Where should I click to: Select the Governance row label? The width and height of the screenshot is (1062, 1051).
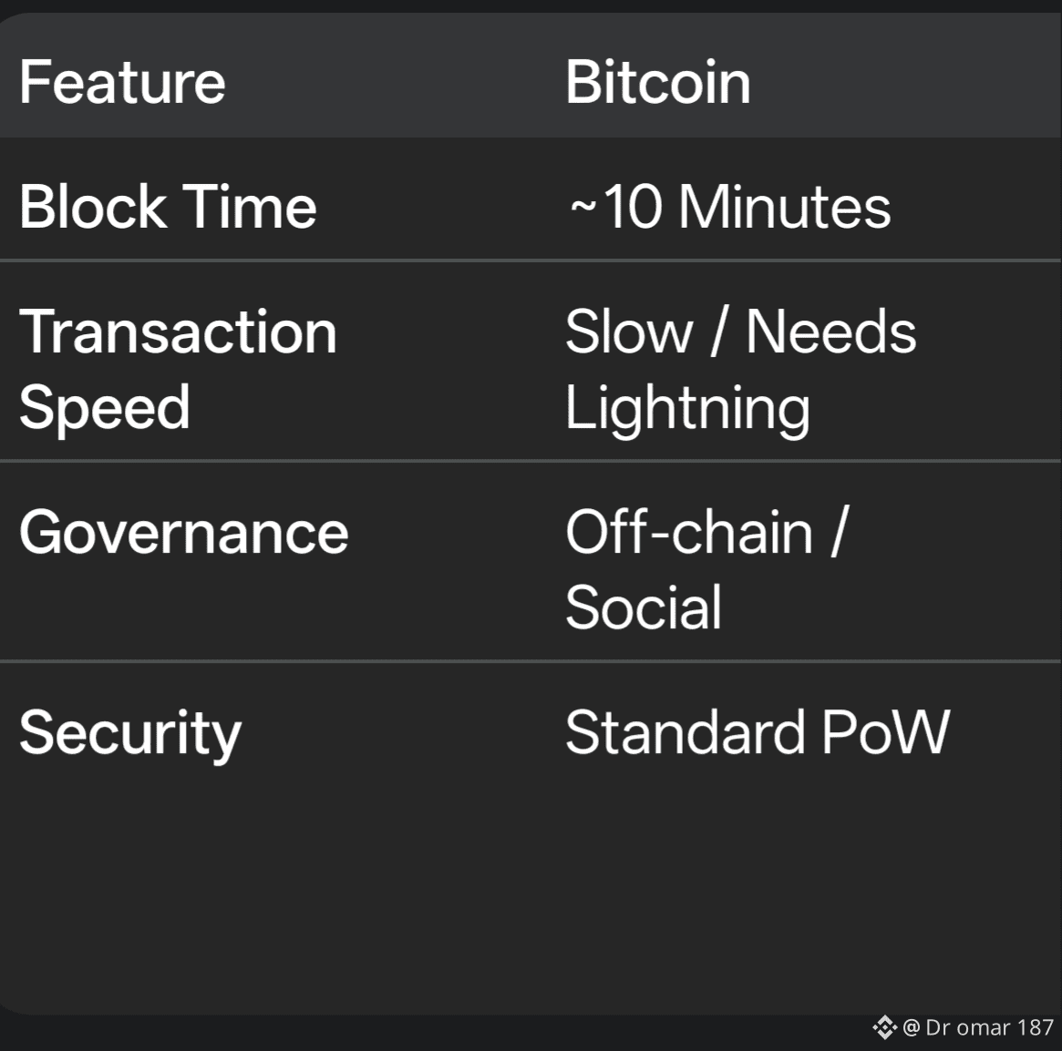[183, 533]
